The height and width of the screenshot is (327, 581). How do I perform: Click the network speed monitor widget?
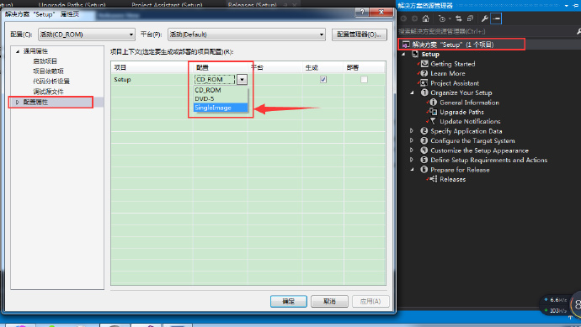point(559,305)
